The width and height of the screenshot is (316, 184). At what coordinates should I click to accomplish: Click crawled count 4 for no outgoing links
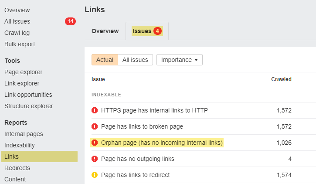290,159
